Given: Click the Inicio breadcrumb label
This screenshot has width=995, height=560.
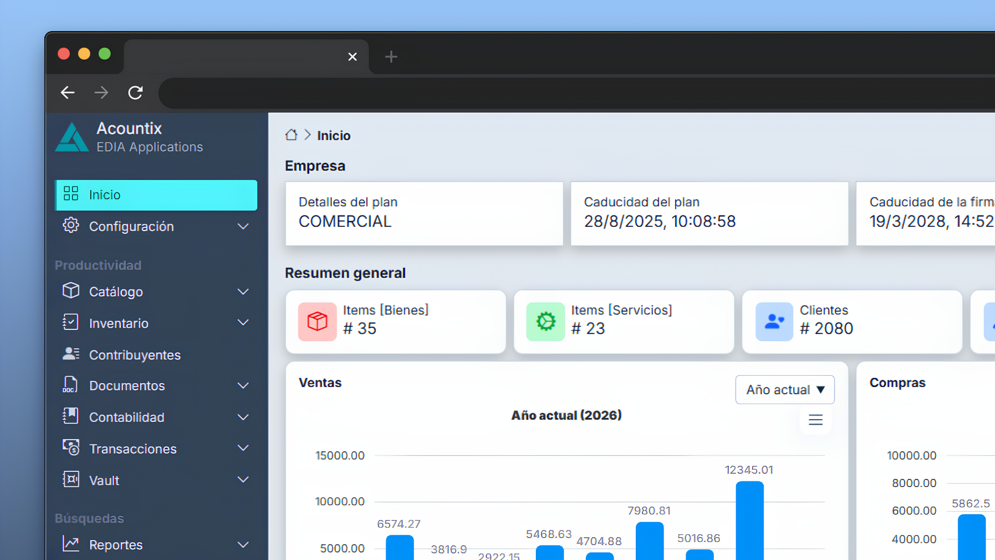Looking at the screenshot, I should (333, 135).
